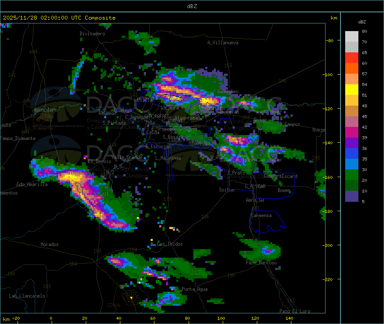Click the 'S_Pintada' map label

point(114,123)
